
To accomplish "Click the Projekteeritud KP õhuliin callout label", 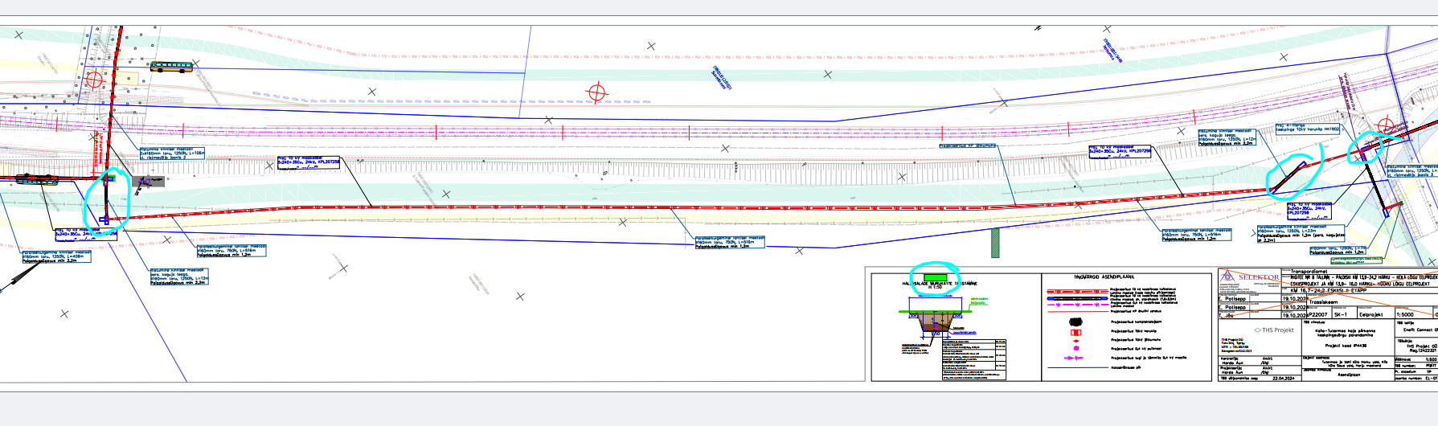I will coord(968,146).
